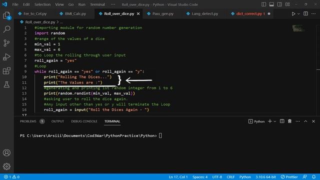Toggle the secondary side bar layout icon
Screen dimensions: 320x180
279,4
